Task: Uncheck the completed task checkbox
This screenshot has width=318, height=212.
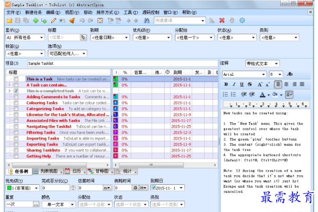Action: click(16, 91)
